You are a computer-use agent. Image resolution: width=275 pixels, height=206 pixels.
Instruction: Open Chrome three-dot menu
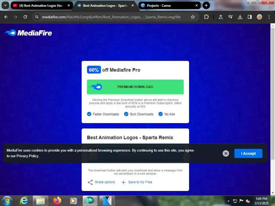(x=269, y=17)
